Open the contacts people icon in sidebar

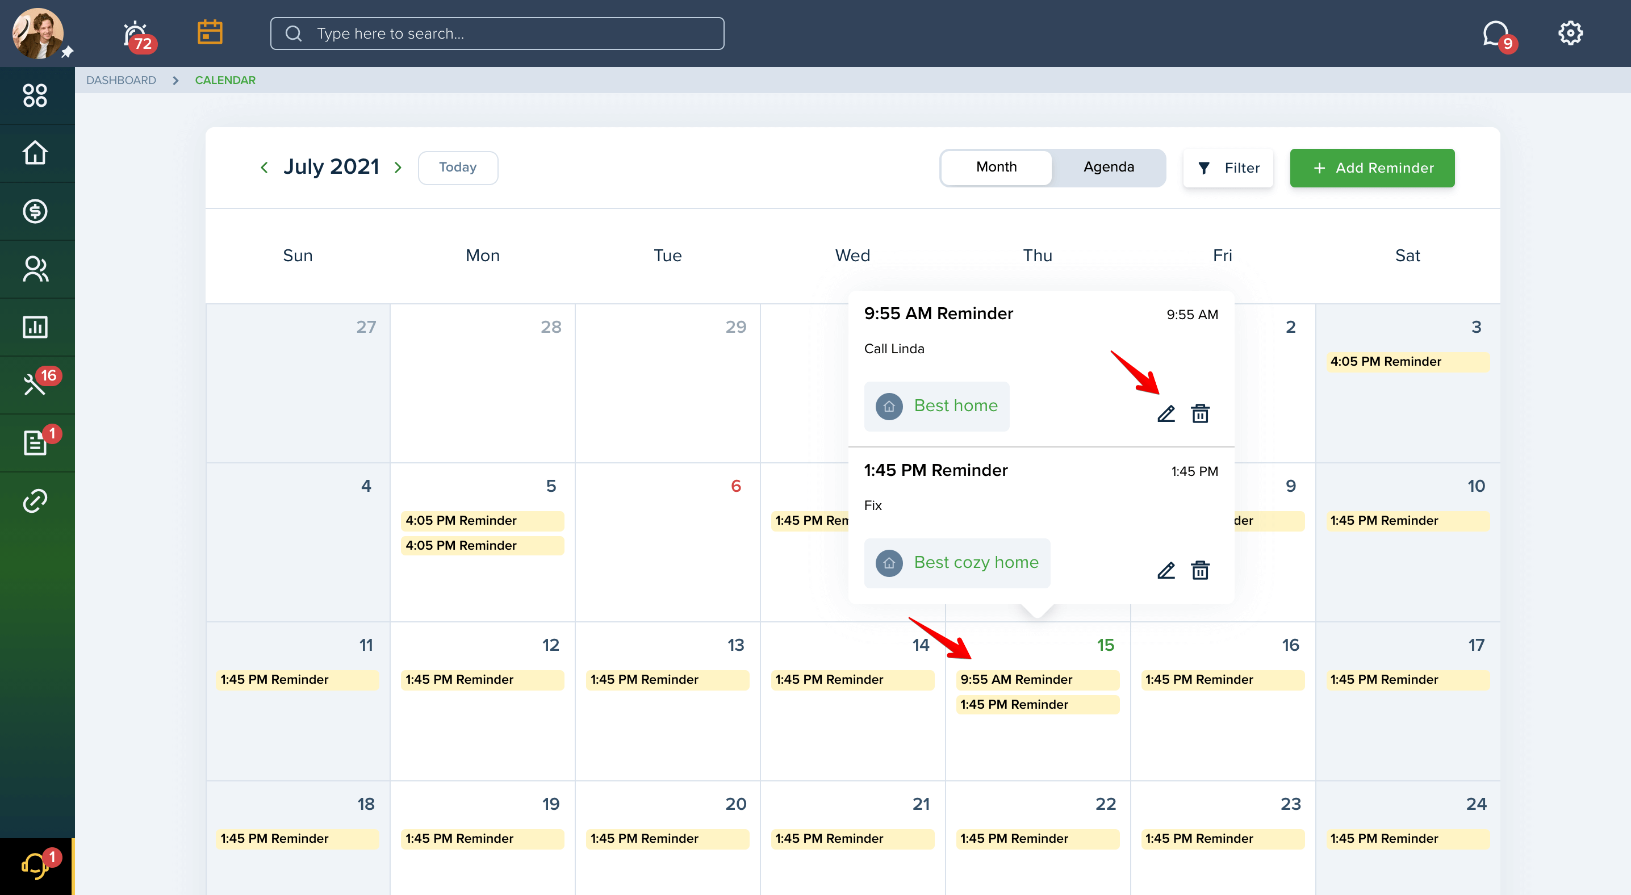[35, 269]
